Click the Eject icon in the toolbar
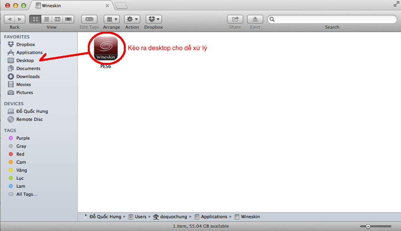Screen dimensions: 401x231 [x=255, y=19]
